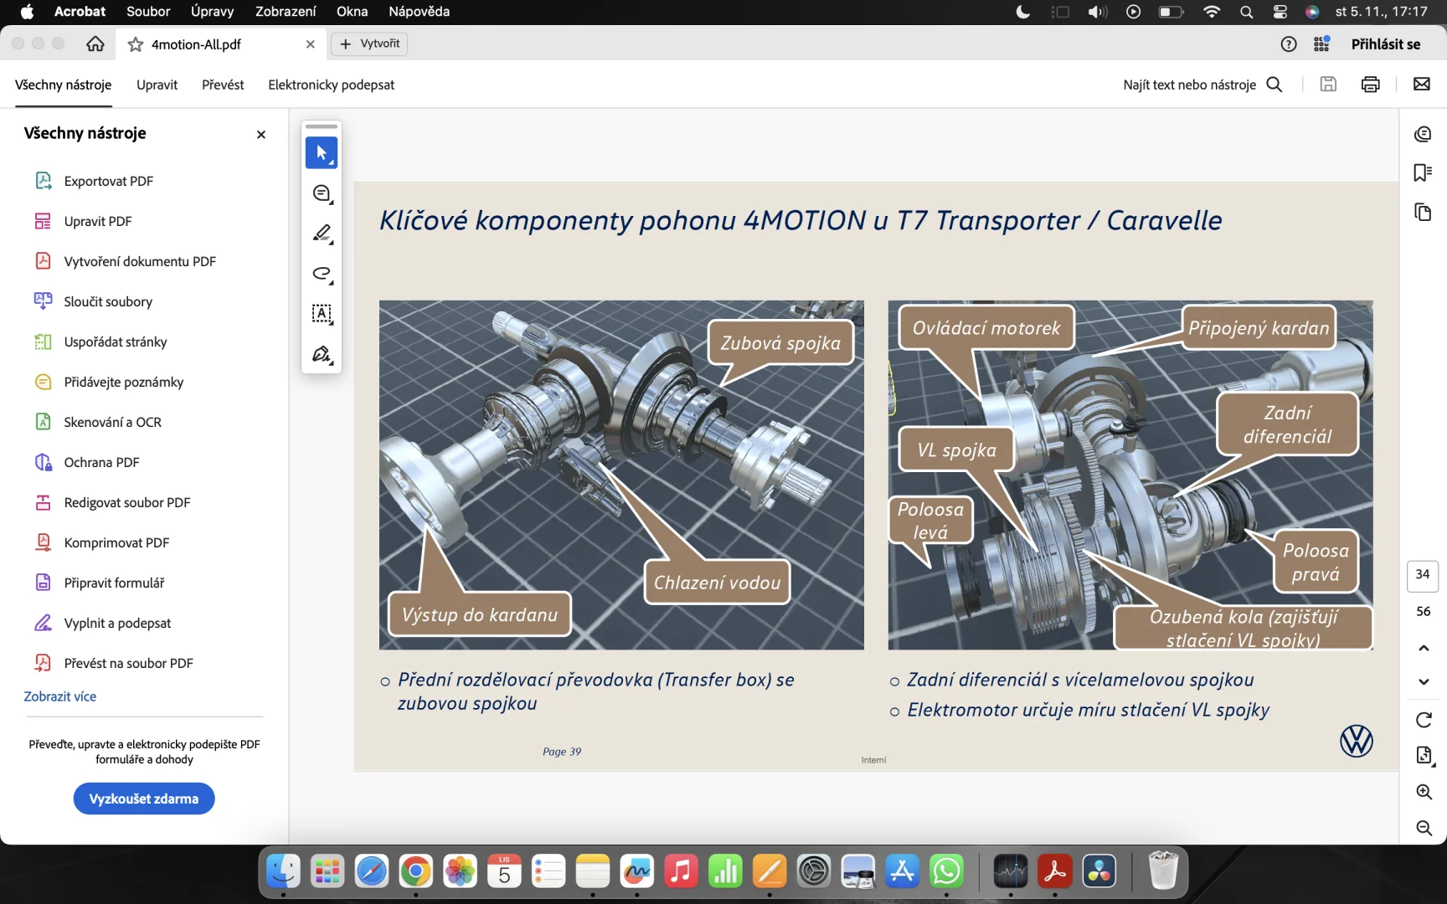The height and width of the screenshot is (904, 1447).
Task: Zoom in using magnifier plus icon
Action: (x=1424, y=792)
